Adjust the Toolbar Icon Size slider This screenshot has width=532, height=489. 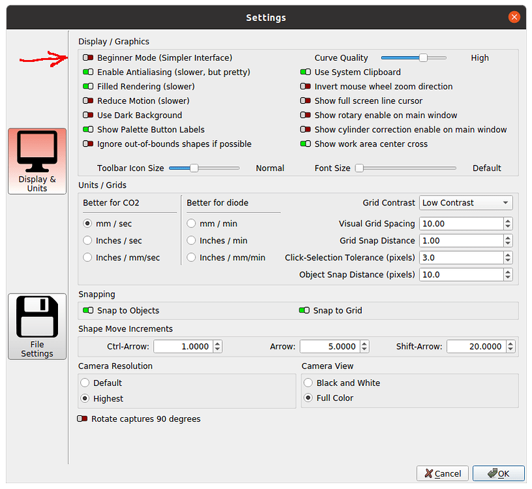[x=204, y=168]
